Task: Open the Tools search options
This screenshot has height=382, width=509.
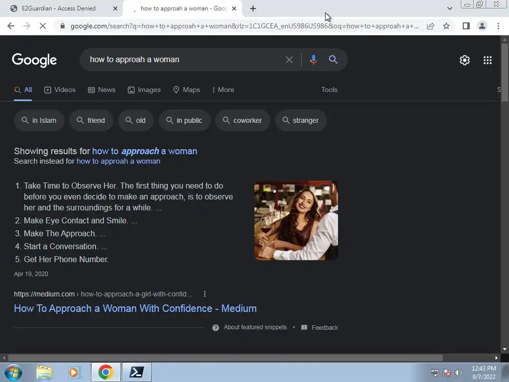Action: tap(329, 90)
